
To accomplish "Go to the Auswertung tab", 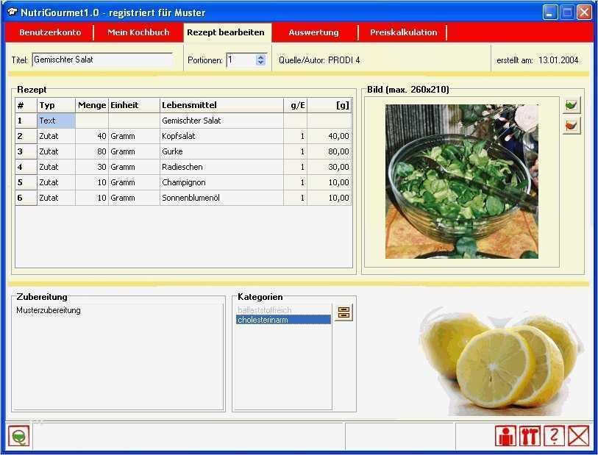I will pyautogui.click(x=314, y=32).
